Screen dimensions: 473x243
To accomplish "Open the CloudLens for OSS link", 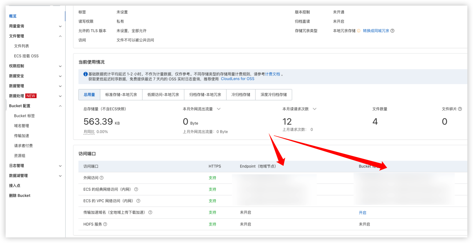I will 237,79.
